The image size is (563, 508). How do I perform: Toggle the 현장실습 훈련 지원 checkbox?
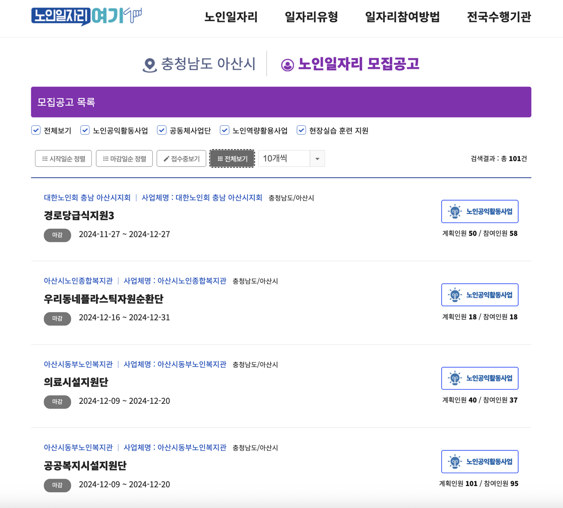(x=301, y=130)
